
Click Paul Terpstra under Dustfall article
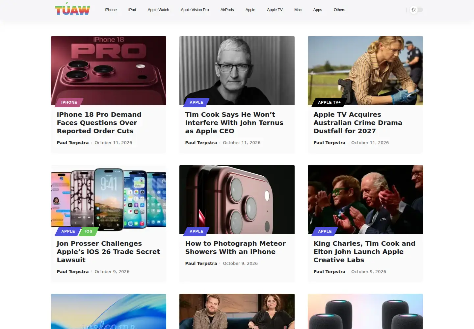pos(329,142)
